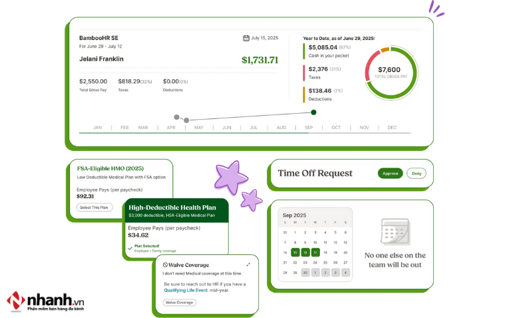Click the expand arrows icon on Waive Coverage card
The width and height of the screenshot is (509, 318).
point(248,264)
